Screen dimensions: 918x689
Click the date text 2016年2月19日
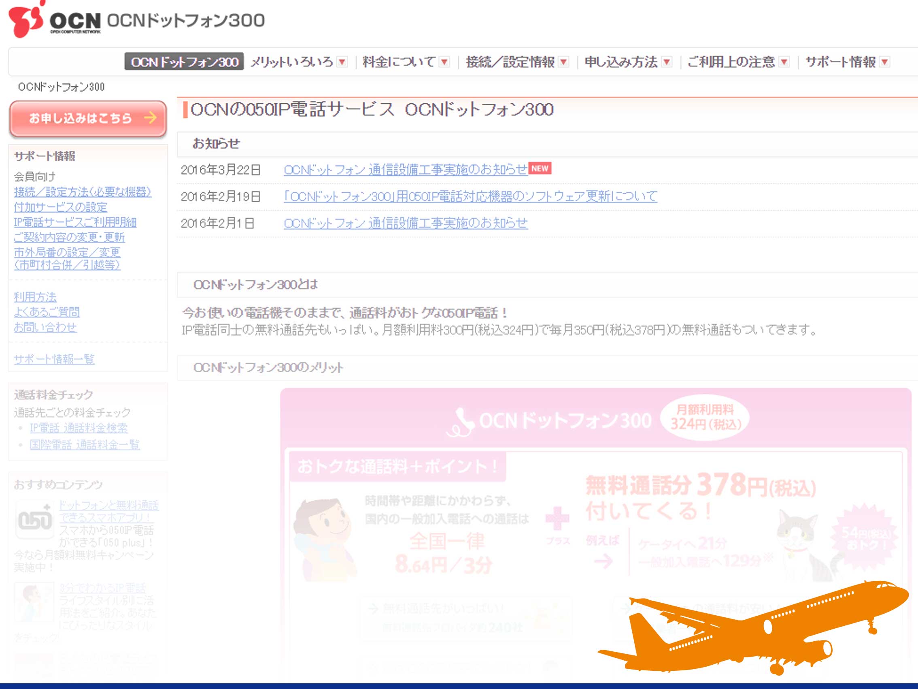point(220,196)
